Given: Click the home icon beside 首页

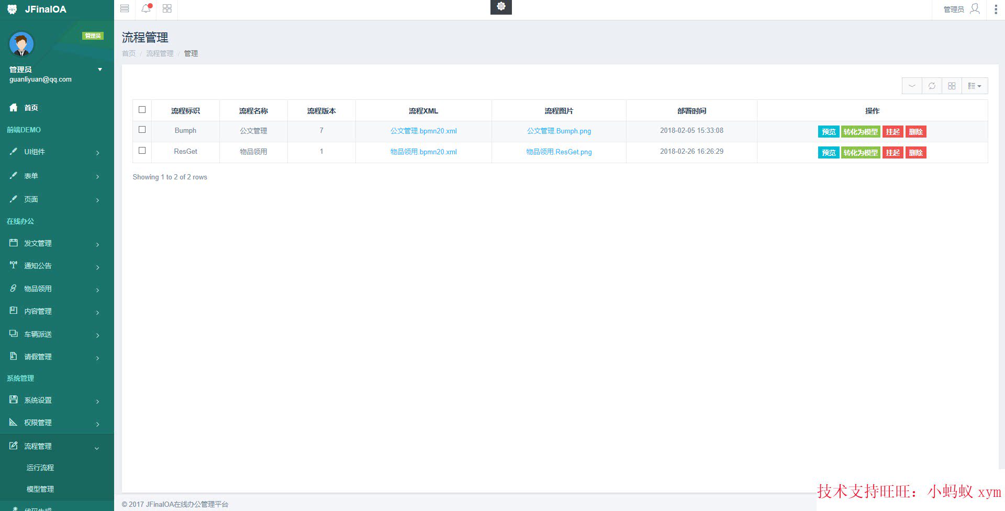Looking at the screenshot, I should pyautogui.click(x=14, y=107).
